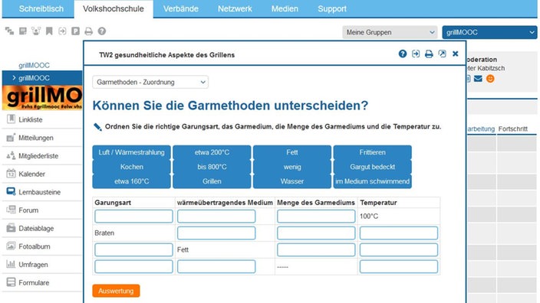Click the logout arrow toolbar icon
This screenshot has width=540, height=303.
(62, 31)
